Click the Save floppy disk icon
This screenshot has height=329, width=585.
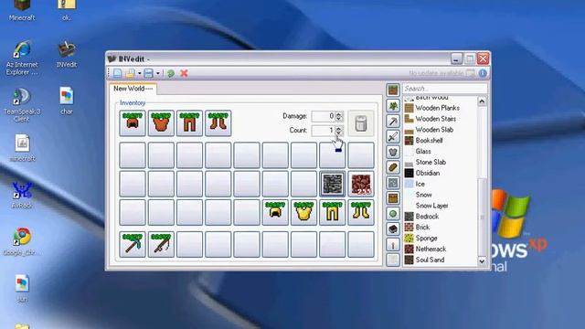(x=148, y=73)
